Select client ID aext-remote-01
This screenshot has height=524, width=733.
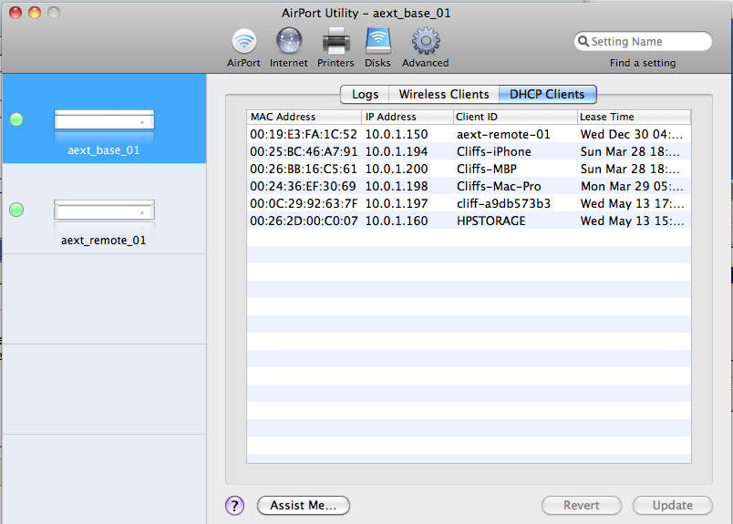point(503,135)
